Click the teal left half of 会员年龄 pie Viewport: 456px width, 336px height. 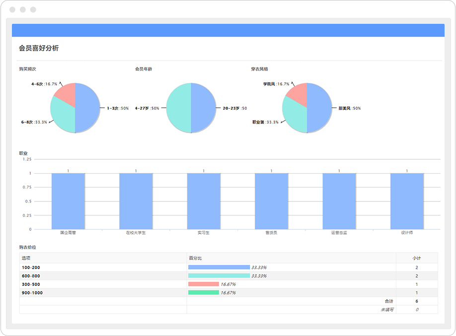coord(178,108)
